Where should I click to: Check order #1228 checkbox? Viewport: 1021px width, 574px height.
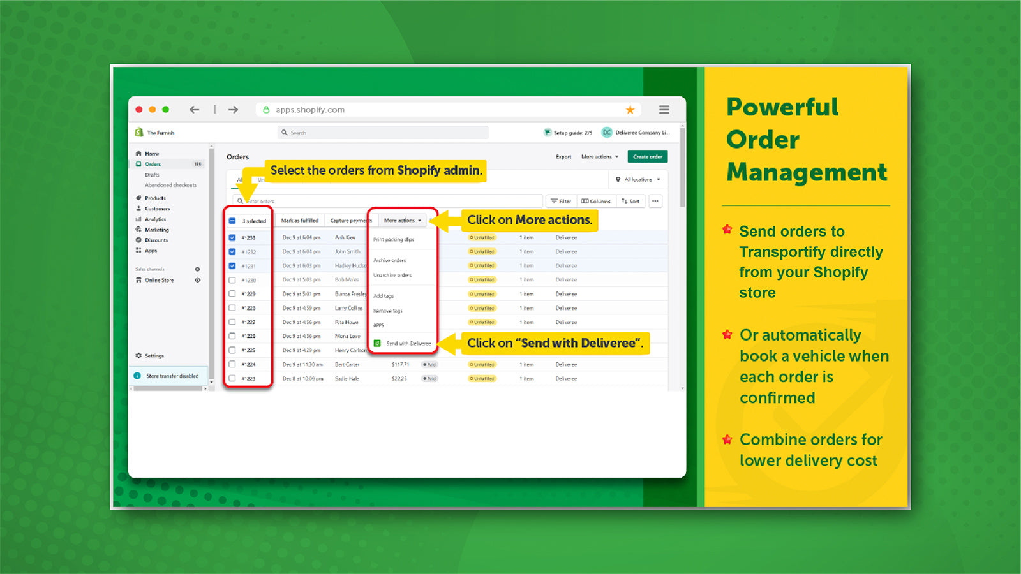(232, 308)
